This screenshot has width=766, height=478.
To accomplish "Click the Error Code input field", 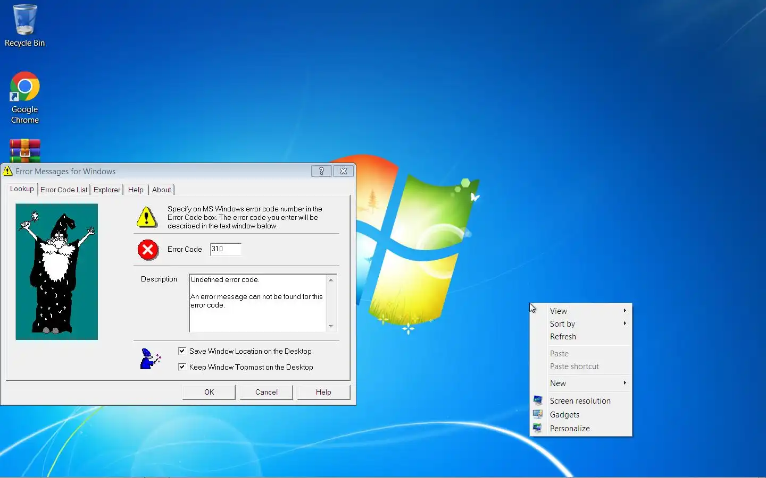I will (226, 249).
